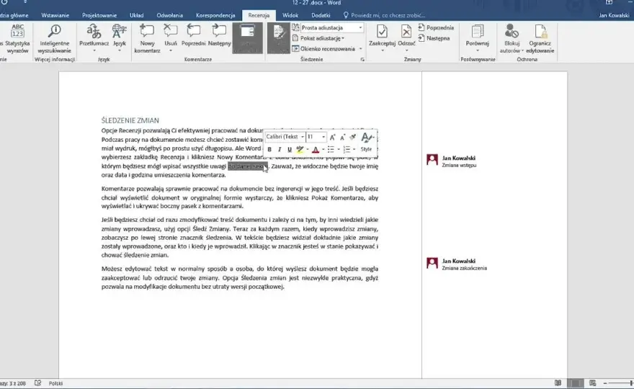
Task: Launch Inteligentne wyszukiwanie smart lookup
Action: click(55, 38)
